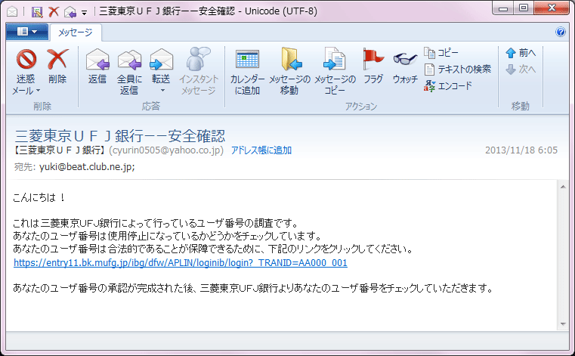Watch this conversation (ウォッチ)
575x356 pixels.
click(x=405, y=67)
